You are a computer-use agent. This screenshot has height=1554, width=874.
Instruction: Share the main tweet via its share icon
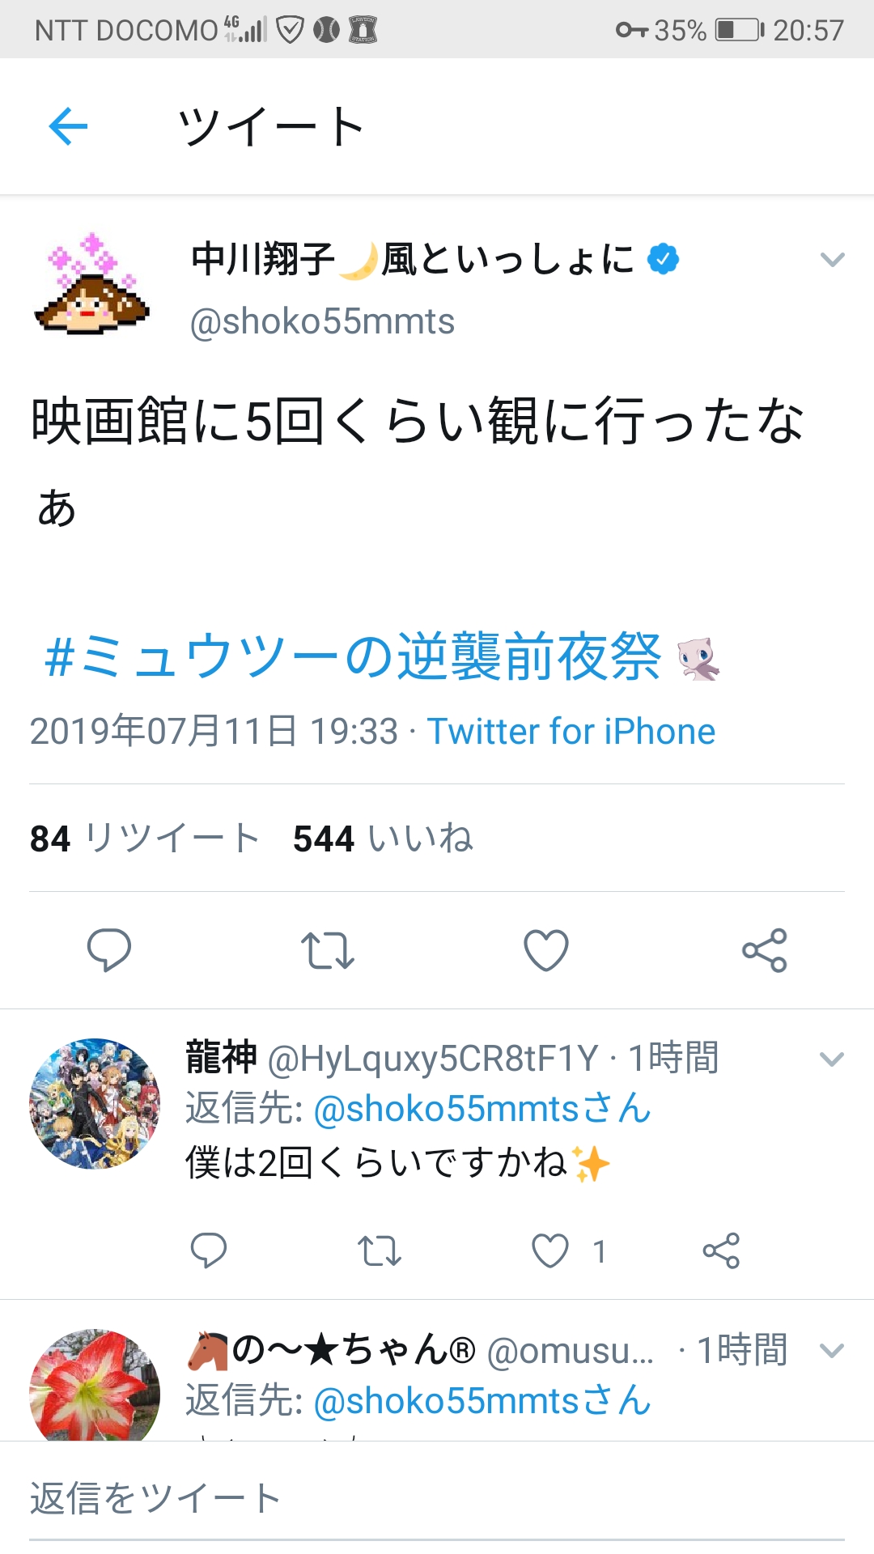765,950
